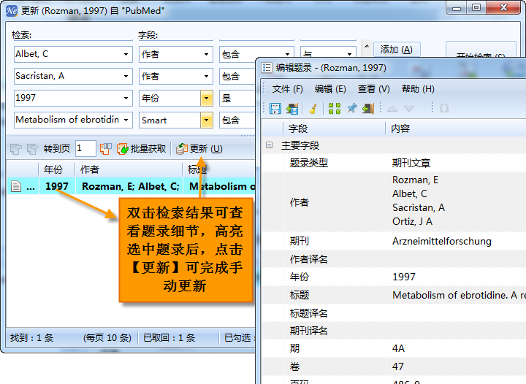The height and width of the screenshot is (384, 526).
Task: Click the 标题译名 field label
Action: pos(308,313)
